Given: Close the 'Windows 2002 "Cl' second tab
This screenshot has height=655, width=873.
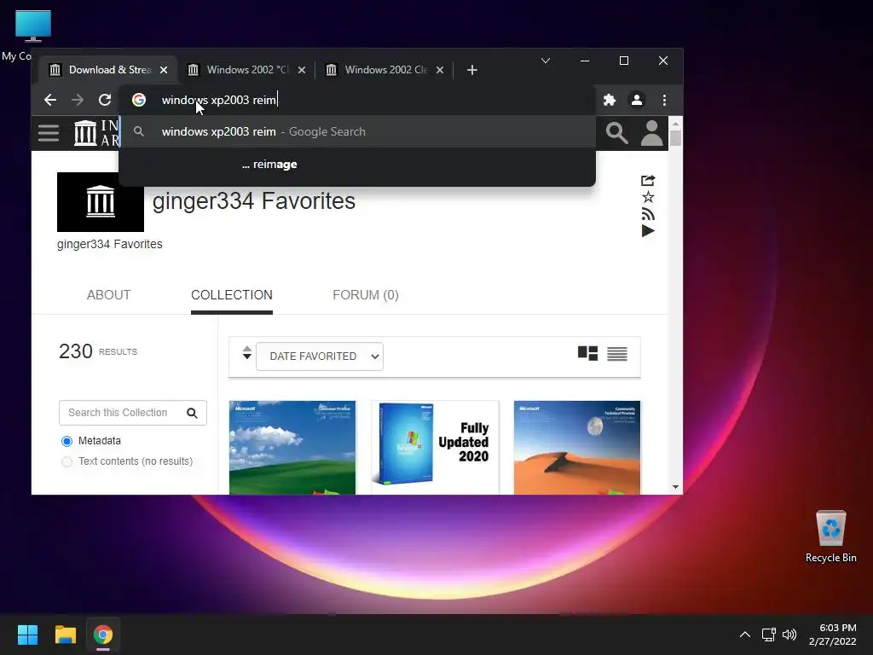Looking at the screenshot, I should 302,70.
